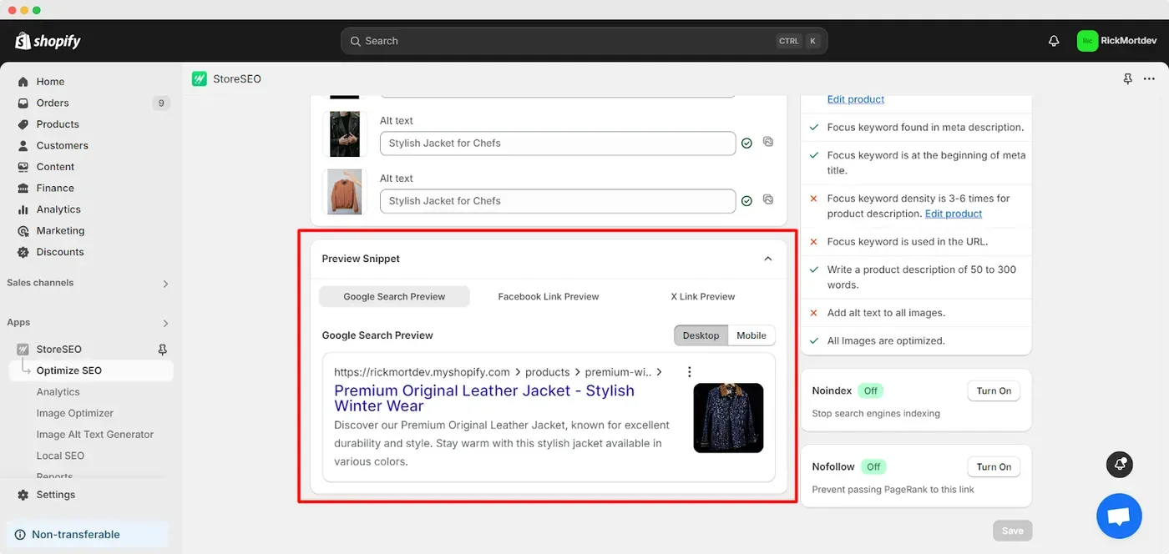Click 'Focus keyword found in meta description.'

[x=925, y=128]
